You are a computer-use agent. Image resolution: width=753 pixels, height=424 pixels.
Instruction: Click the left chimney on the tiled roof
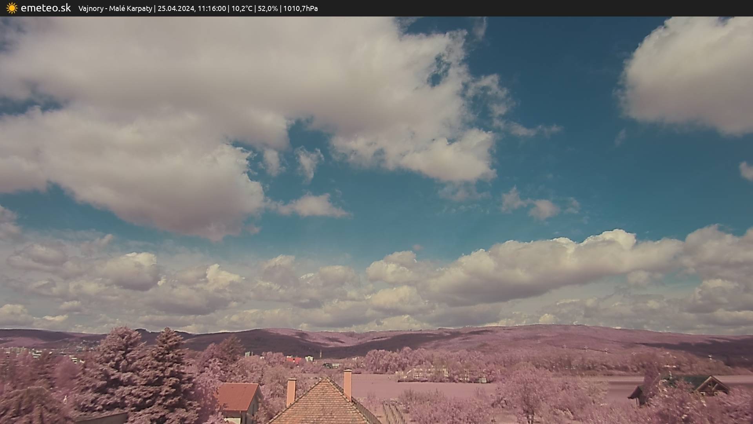[291, 391]
